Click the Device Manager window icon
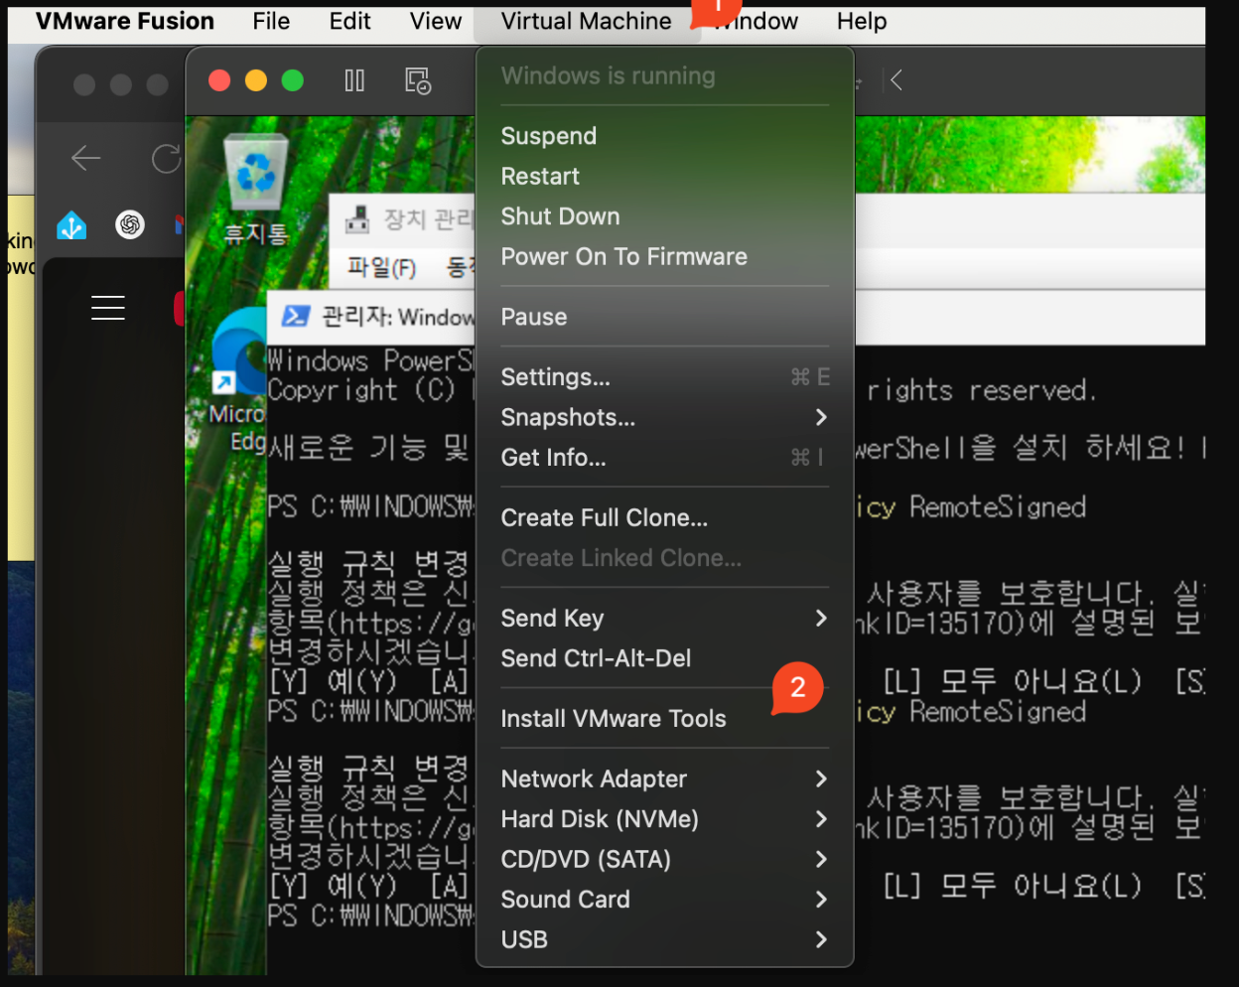 tap(356, 219)
